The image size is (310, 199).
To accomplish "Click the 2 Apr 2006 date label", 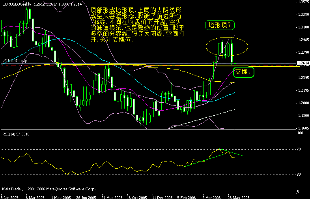I will pos(212,197).
